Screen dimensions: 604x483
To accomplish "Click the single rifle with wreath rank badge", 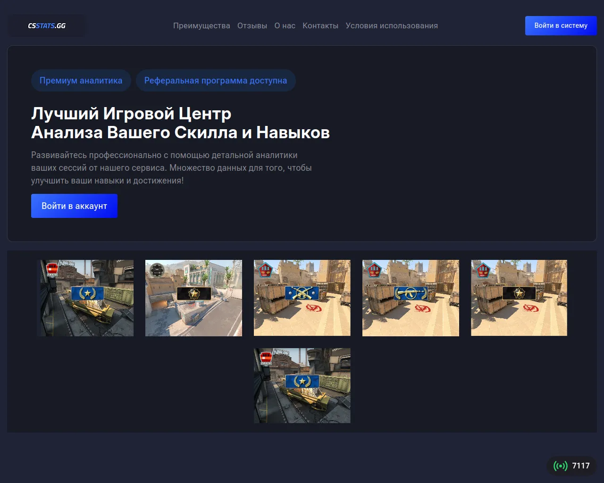I will [411, 293].
